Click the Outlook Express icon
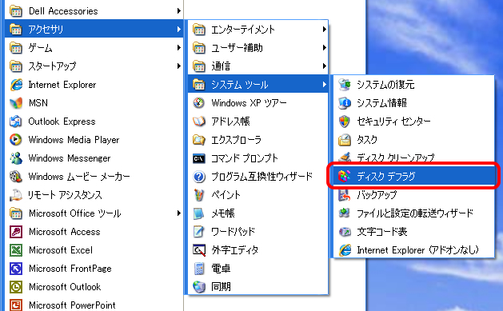This screenshot has height=311, width=503. coord(16,122)
